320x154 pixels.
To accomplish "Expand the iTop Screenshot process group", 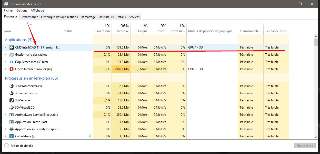I will [x=5, y=62].
